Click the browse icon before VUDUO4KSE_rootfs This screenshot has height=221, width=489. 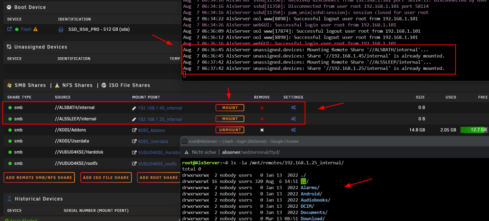click(134, 164)
